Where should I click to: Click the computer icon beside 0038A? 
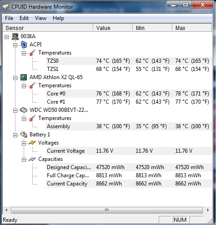coord(15,36)
